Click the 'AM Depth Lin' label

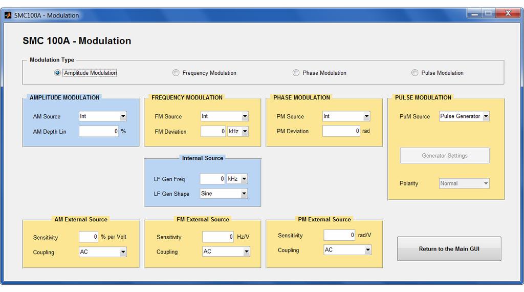[50, 132]
